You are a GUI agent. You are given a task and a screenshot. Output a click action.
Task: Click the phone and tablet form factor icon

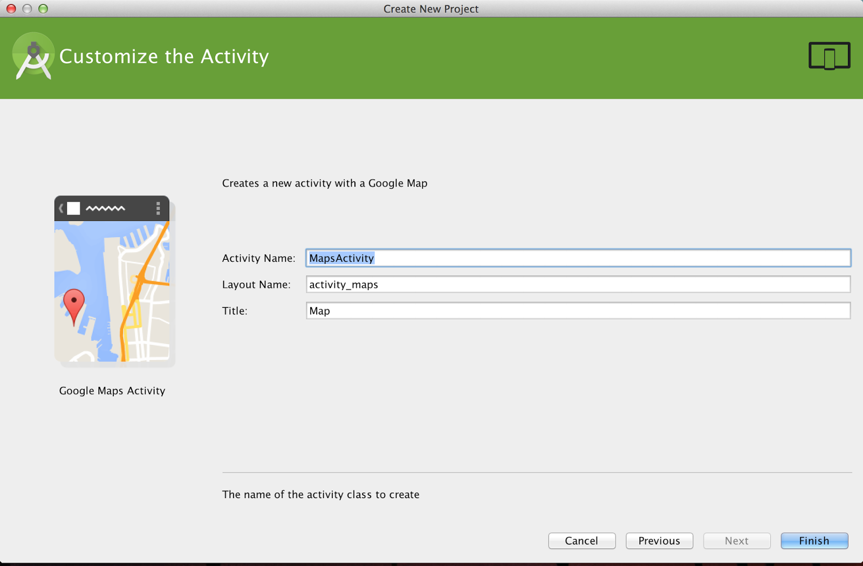(830, 56)
